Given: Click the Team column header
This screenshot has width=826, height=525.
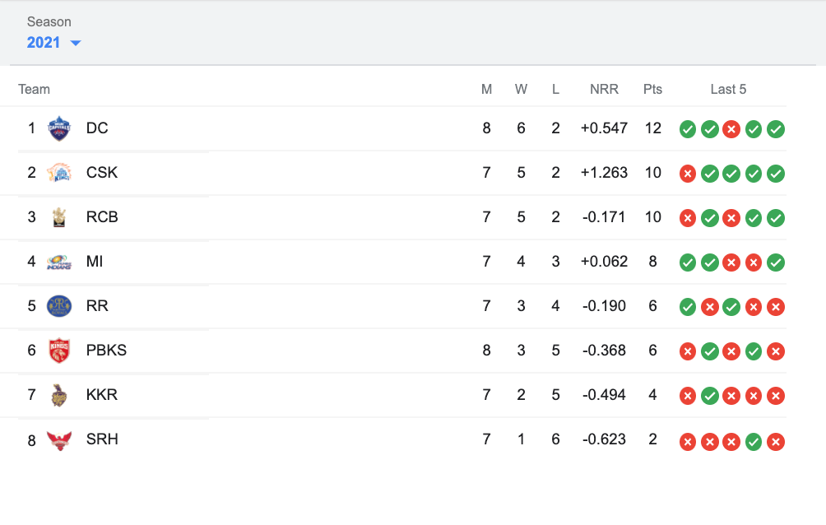Looking at the screenshot, I should pos(34,89).
